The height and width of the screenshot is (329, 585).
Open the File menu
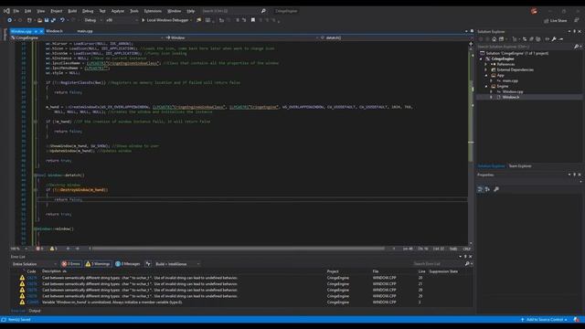tap(16, 11)
